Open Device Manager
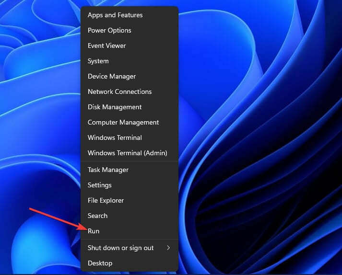Screen dimensions: 342x275 pyautogui.click(x=112, y=76)
